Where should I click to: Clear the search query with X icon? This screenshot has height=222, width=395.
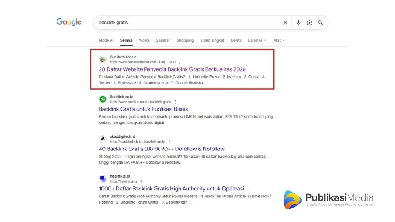pyautogui.click(x=285, y=22)
